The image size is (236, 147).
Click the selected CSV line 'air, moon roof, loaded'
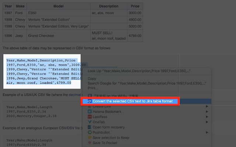38,83
